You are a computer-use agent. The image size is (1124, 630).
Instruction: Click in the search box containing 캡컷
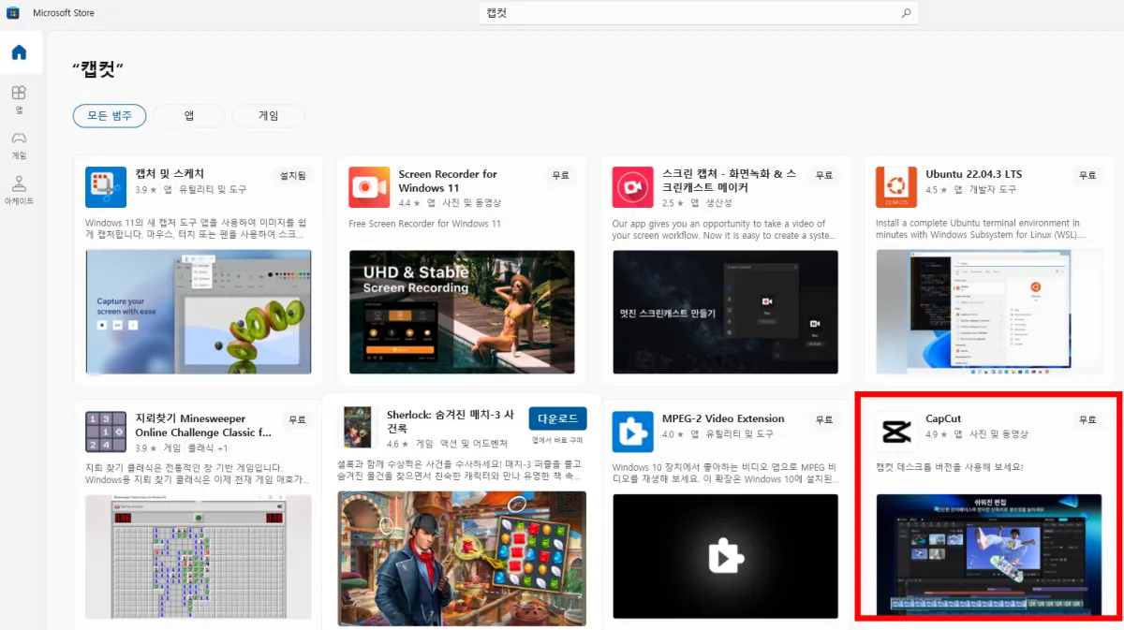(698, 13)
